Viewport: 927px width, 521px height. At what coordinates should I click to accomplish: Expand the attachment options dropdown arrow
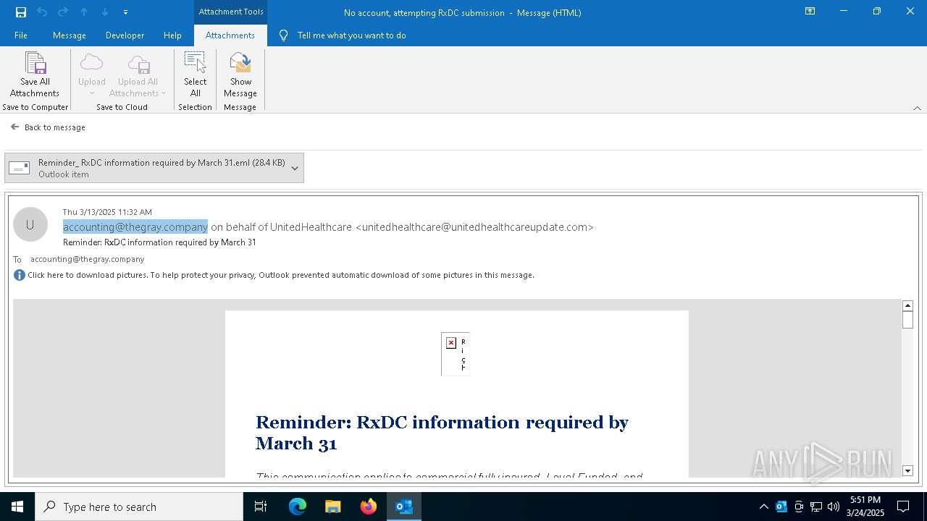coord(295,168)
